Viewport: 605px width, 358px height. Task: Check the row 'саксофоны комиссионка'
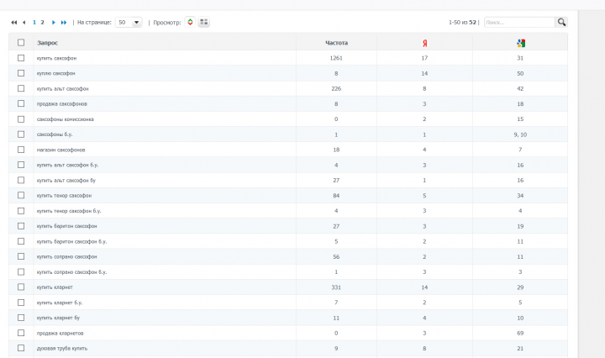21,119
